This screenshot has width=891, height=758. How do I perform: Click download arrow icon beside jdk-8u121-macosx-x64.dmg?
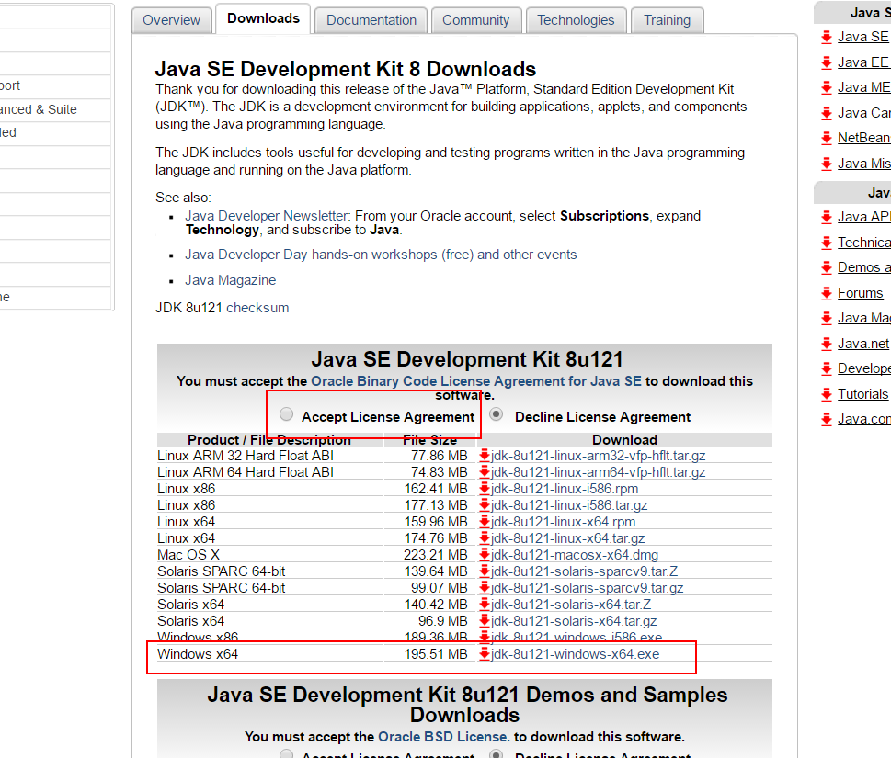pyautogui.click(x=485, y=555)
